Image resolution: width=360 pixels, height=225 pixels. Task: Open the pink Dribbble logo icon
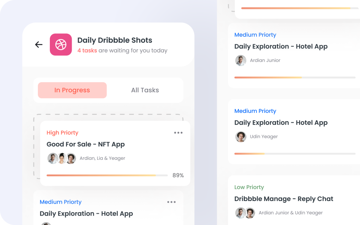[x=61, y=45]
